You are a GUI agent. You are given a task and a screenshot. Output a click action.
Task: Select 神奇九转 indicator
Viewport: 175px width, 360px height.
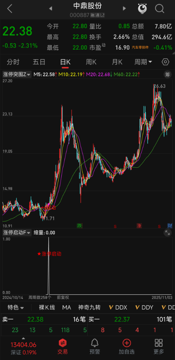point(90,308)
